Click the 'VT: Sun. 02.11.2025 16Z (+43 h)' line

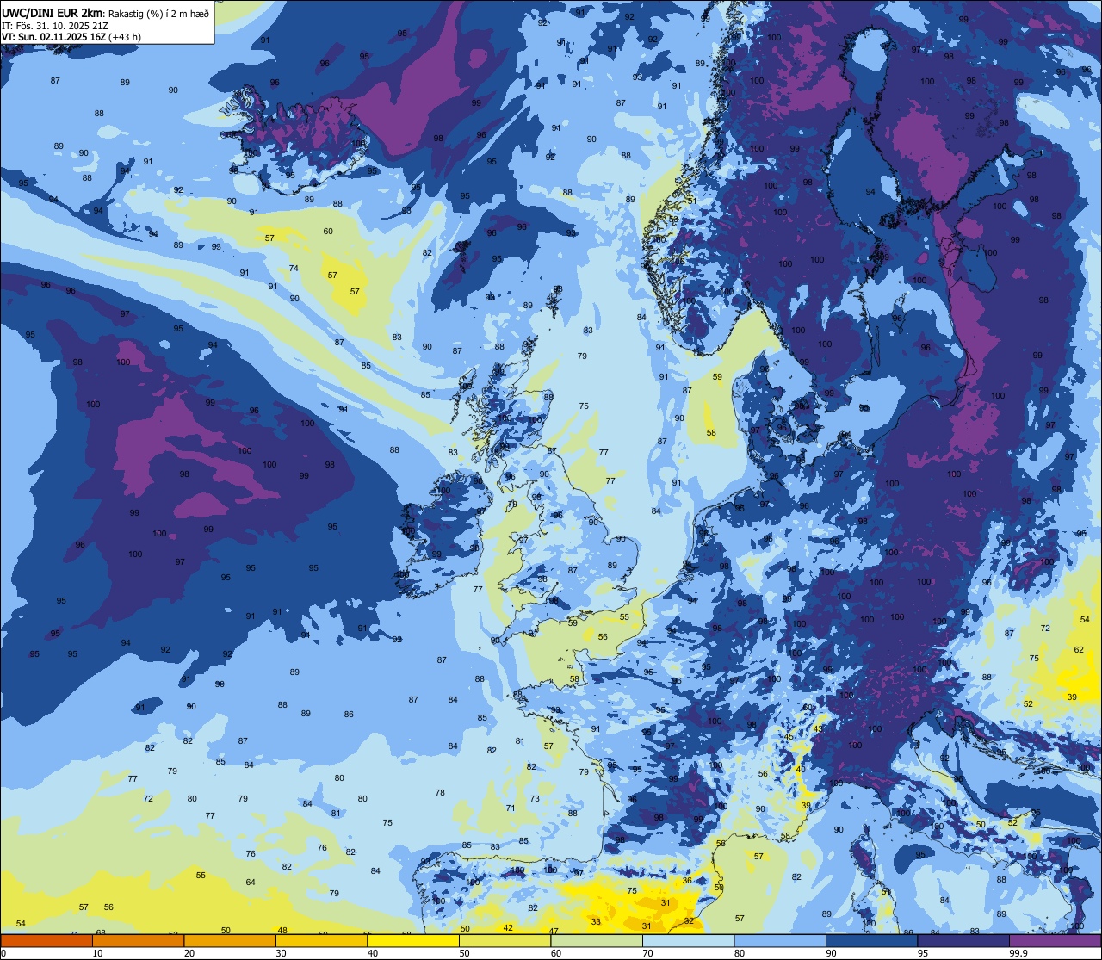tap(71, 37)
